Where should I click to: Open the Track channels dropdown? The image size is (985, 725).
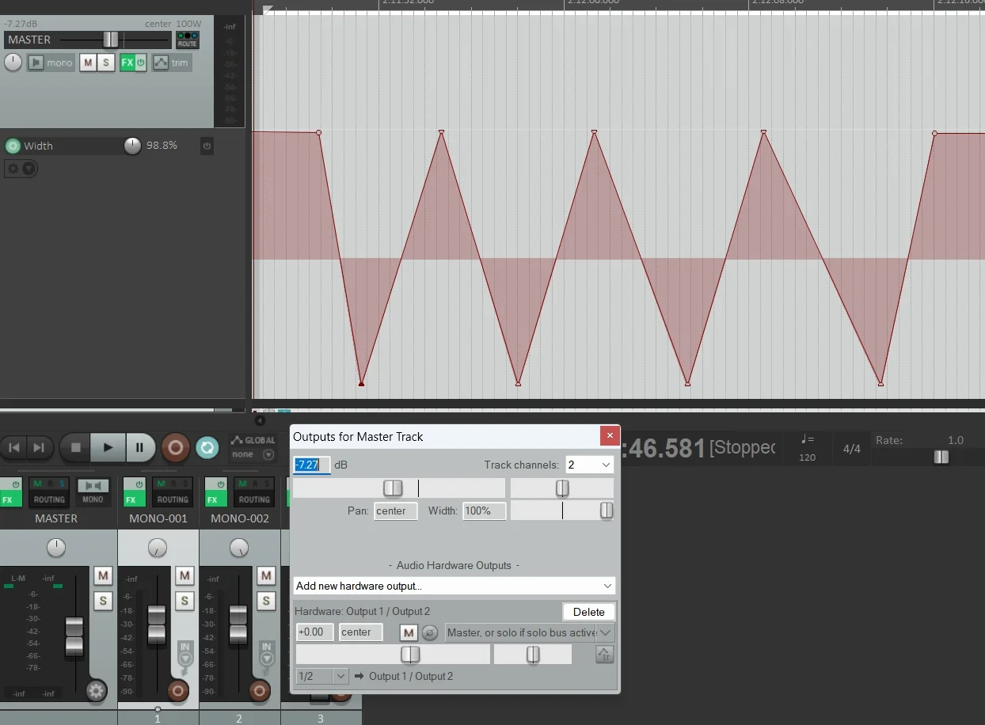pos(590,465)
